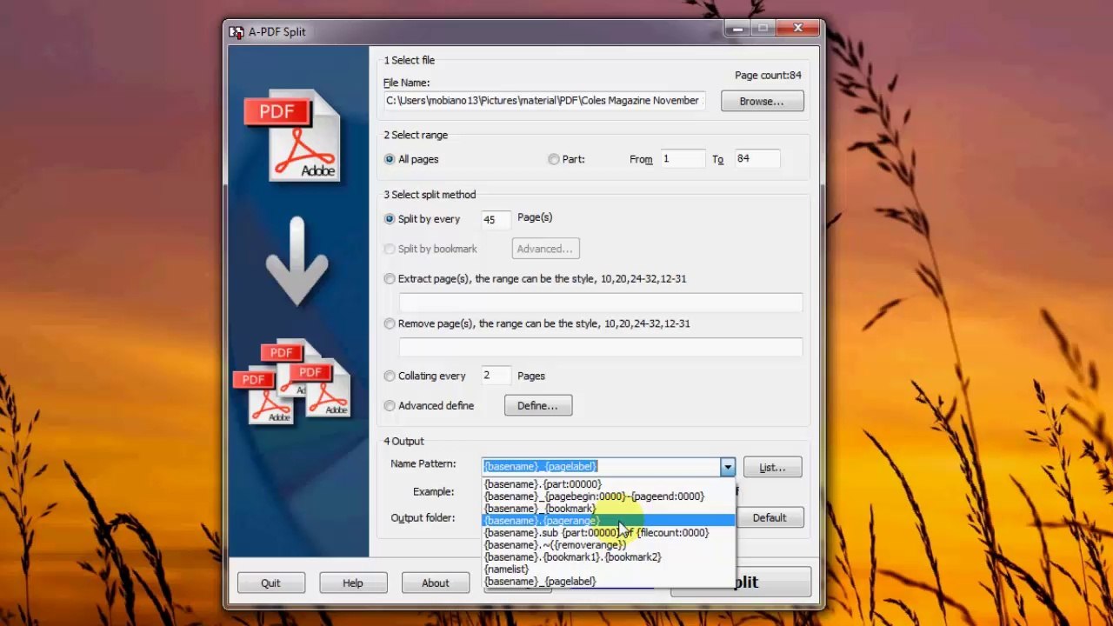Image resolution: width=1113 pixels, height=626 pixels.
Task: Click the Advanced bookmark button
Action: click(545, 249)
